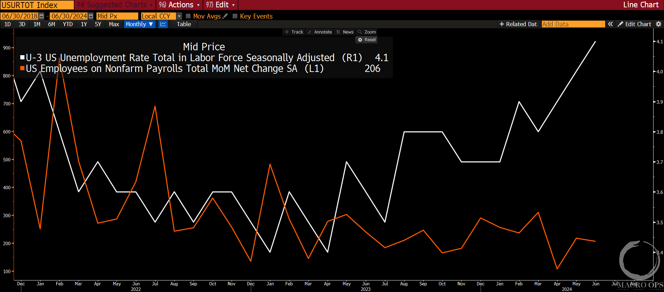
Task: Activate the chart Zoom tool
Action: tap(367, 32)
